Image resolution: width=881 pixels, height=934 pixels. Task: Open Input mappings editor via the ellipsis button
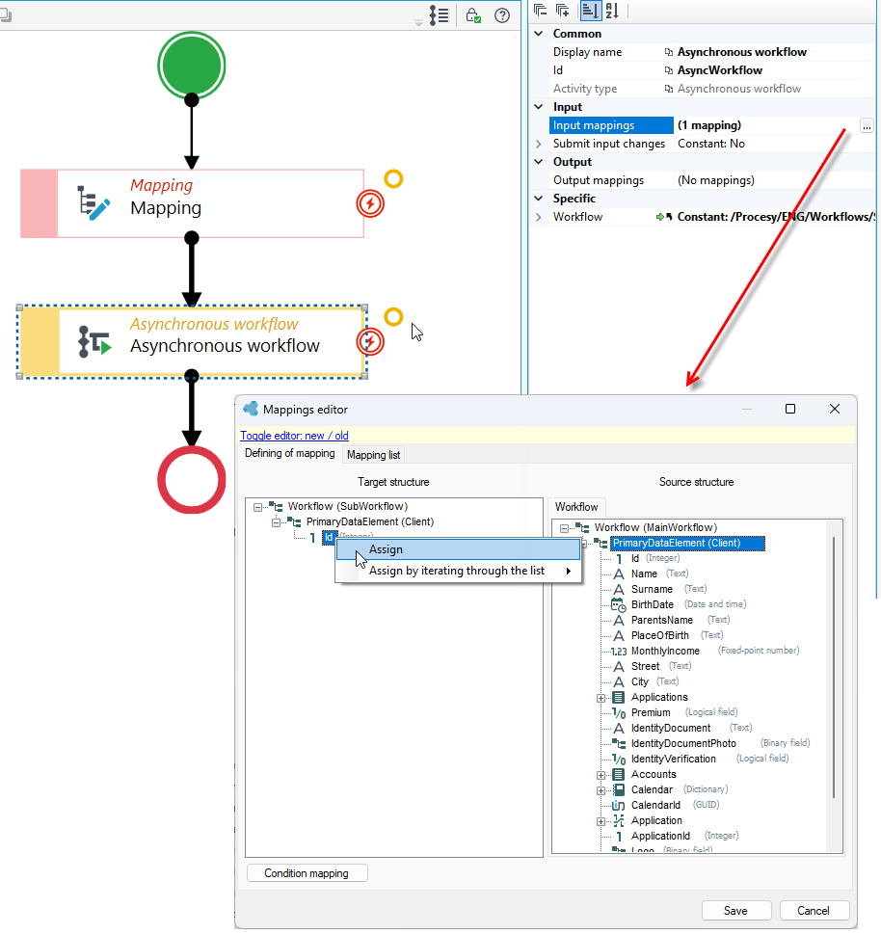coord(867,125)
